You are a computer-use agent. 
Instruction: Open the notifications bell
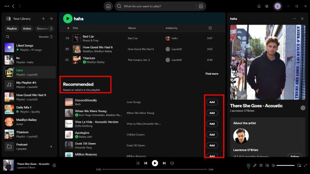point(259,6)
